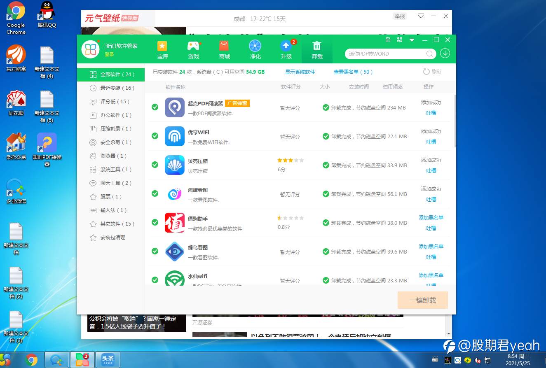The height and width of the screenshot is (368, 546).
Task: Open the main menu dropdown triangle
Action: 412,40
